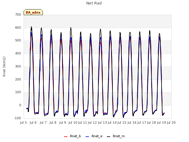
Task: Click the black Rnet_m legend swatch
Action: [x=109, y=137]
